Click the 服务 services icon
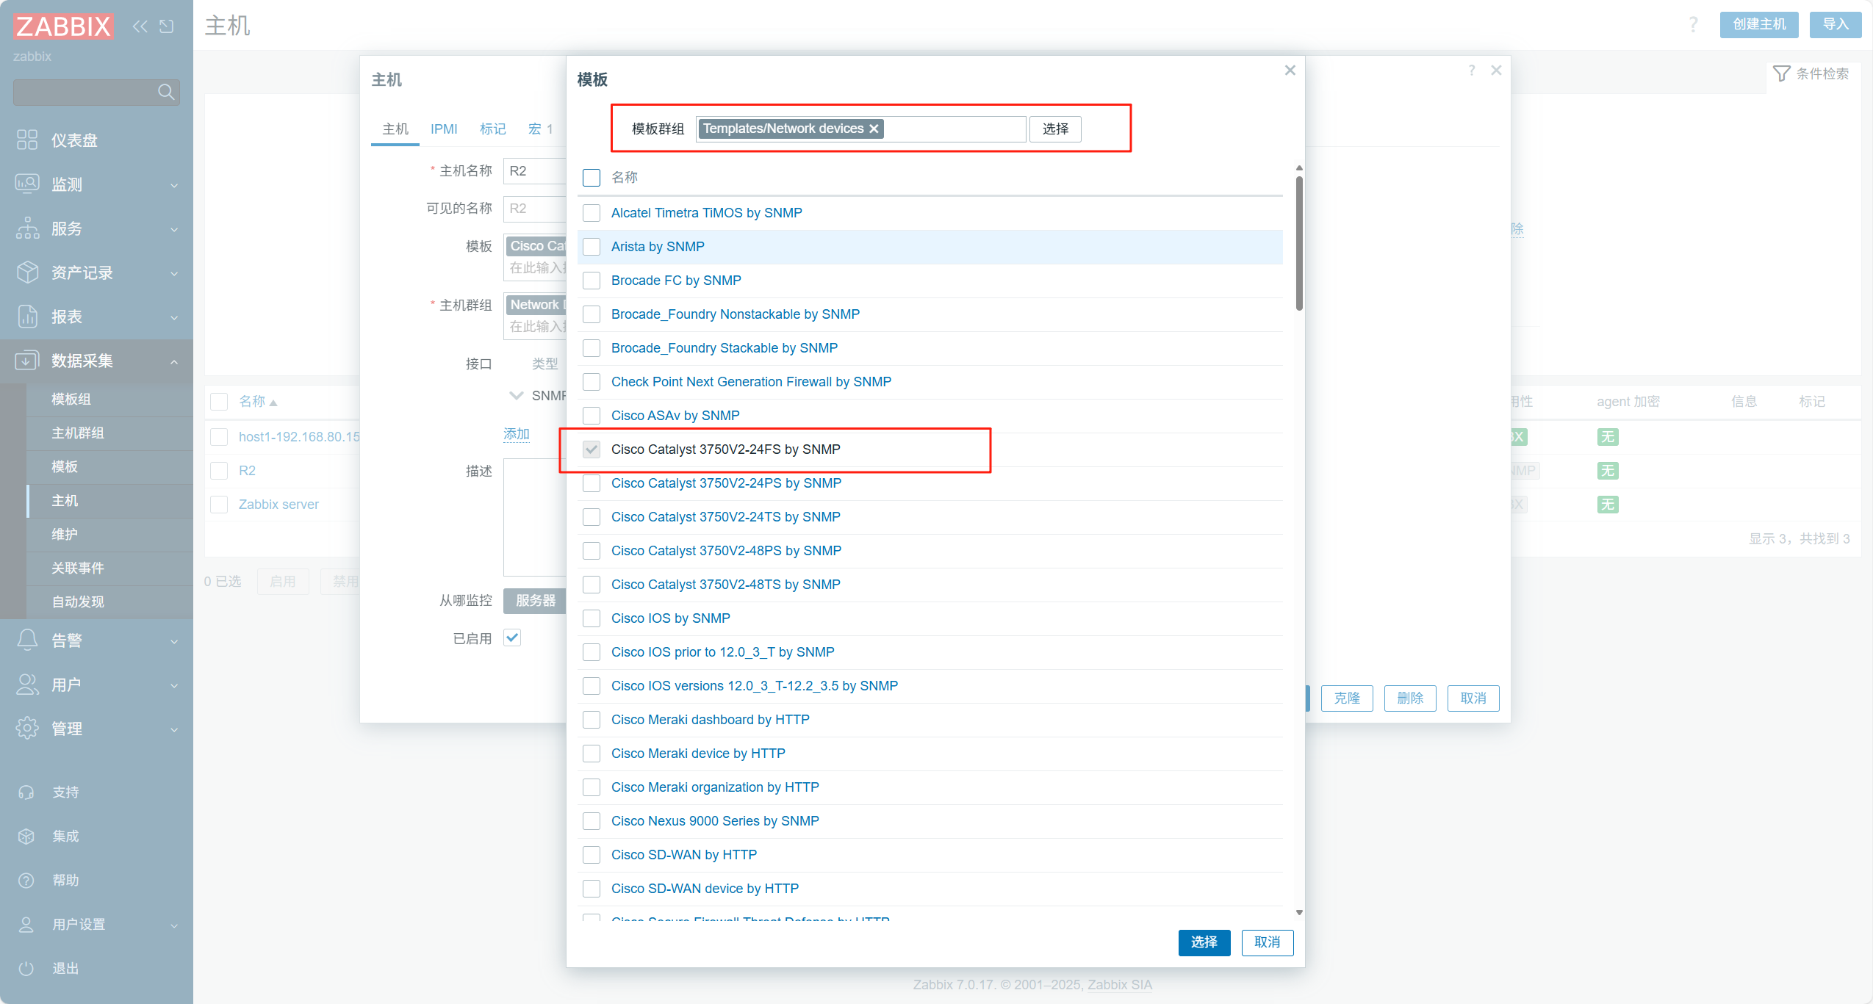The width and height of the screenshot is (1873, 1004). [x=27, y=228]
